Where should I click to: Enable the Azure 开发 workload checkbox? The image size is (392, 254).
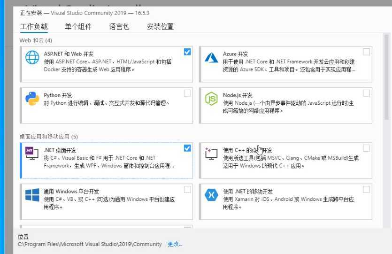(x=366, y=52)
